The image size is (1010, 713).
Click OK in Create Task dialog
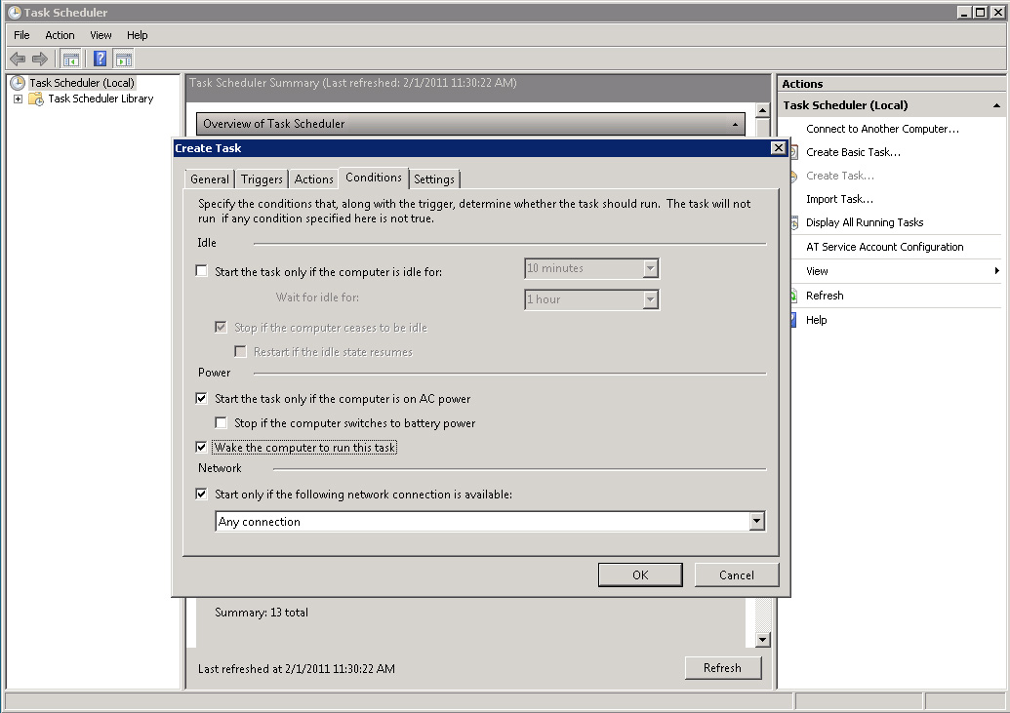(x=640, y=575)
